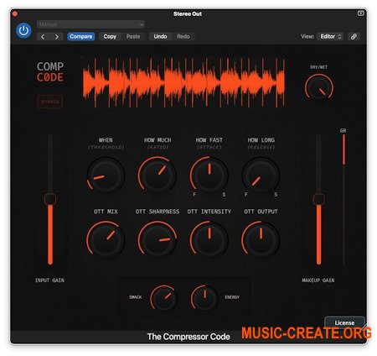
Task: Click the License button
Action: (x=345, y=322)
